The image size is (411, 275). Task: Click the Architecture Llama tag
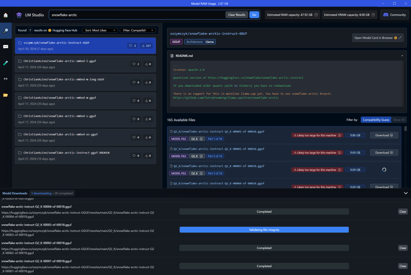click(x=200, y=42)
